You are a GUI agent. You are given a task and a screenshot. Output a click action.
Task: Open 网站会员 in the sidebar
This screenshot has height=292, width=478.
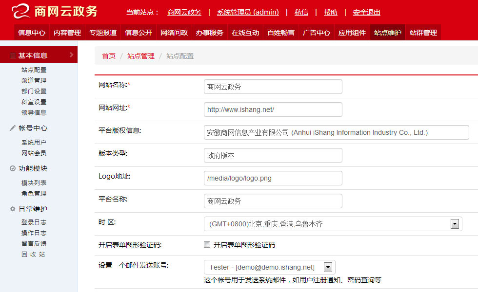[x=34, y=153]
